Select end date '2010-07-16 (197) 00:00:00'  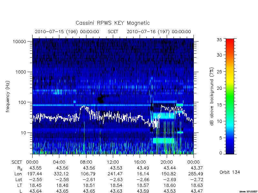coord(159,32)
